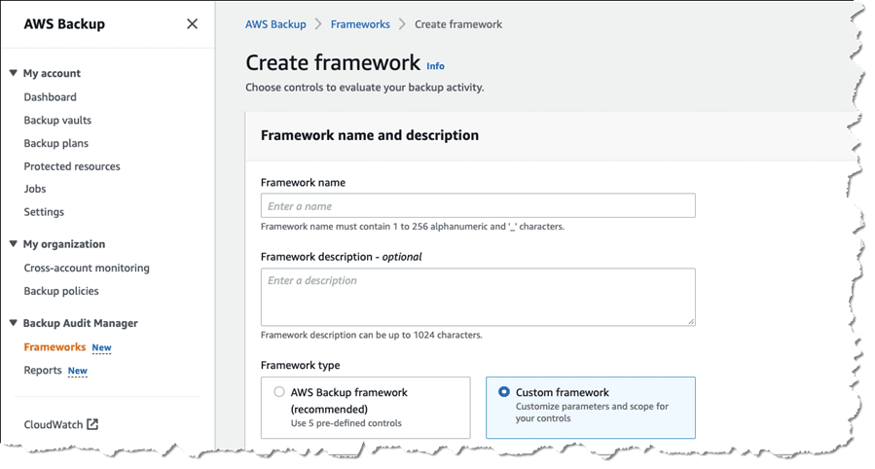This screenshot has width=875, height=469.
Task: Select AWS Backup framework (recommended) radio
Action: pos(279,392)
